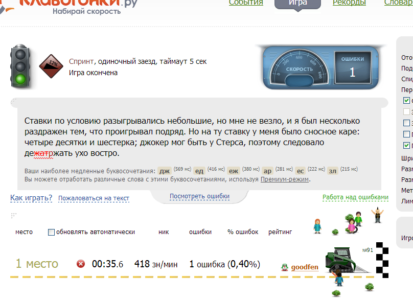The height and width of the screenshot is (300, 413).
Task: Click the drag handle above results table
Action: click(14, 216)
